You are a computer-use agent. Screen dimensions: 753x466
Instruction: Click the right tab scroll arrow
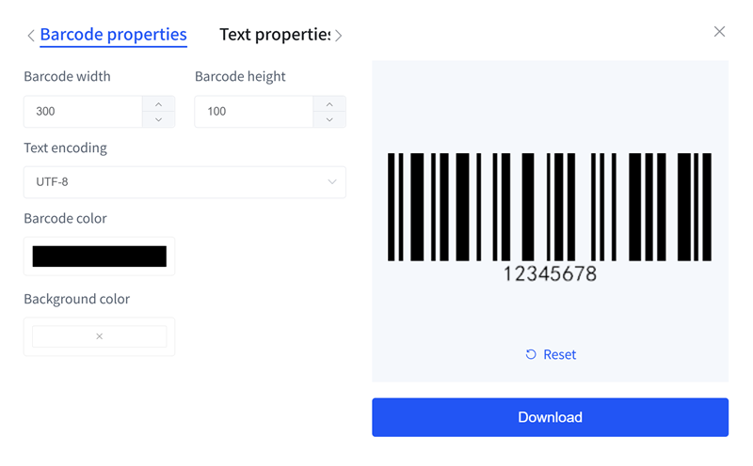[339, 36]
